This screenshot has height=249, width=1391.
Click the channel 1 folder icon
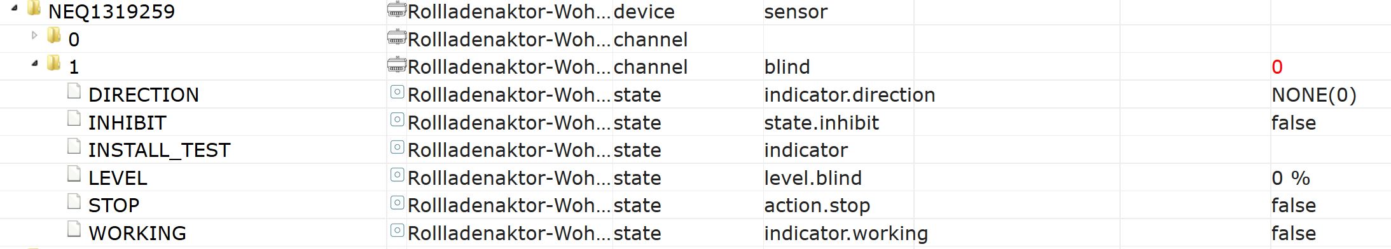(x=54, y=63)
